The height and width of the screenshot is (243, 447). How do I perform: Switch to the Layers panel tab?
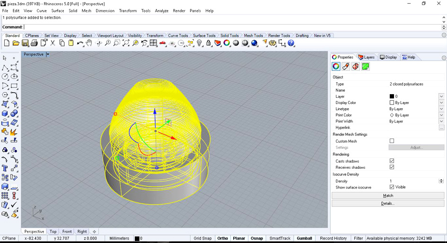366,57
